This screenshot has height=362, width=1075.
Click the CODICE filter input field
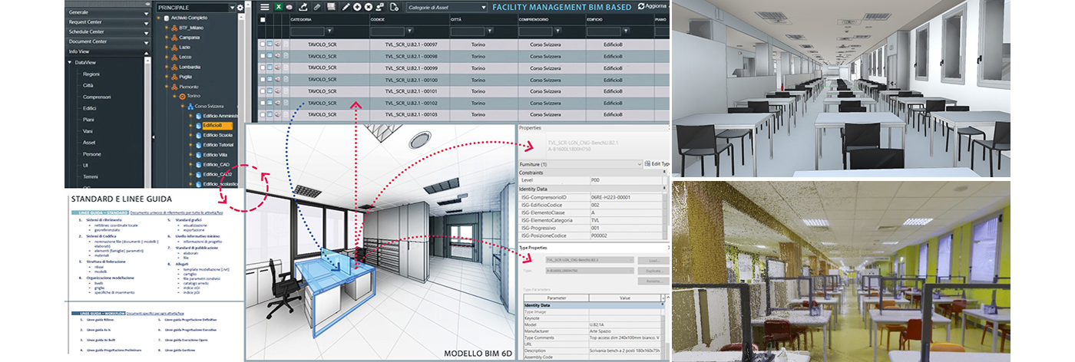(x=388, y=31)
